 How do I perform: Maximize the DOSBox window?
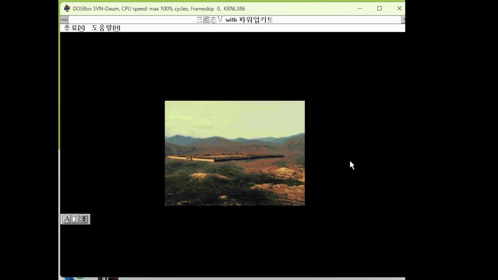(379, 9)
